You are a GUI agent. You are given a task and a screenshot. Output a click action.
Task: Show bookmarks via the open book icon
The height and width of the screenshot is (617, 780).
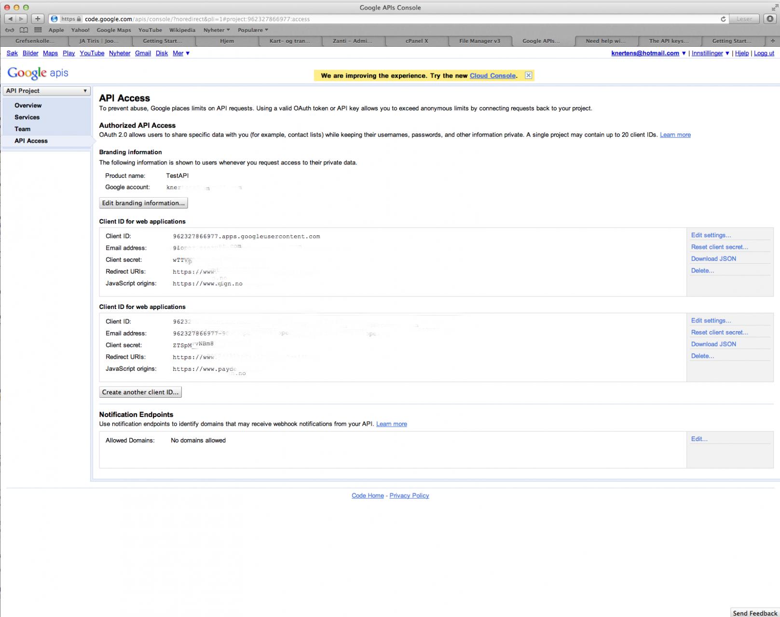pos(23,30)
